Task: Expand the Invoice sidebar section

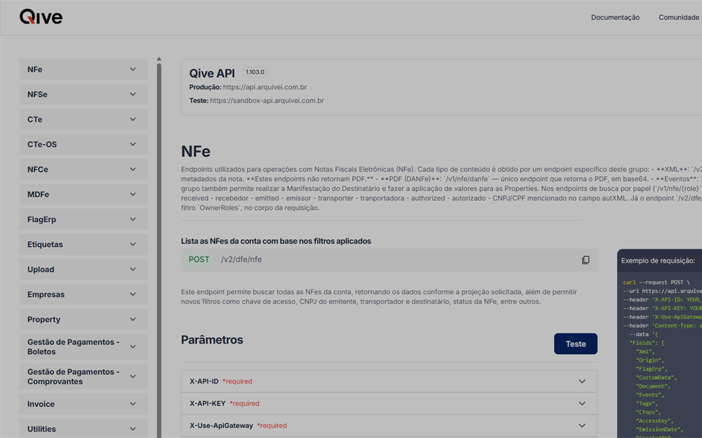Action: click(x=83, y=404)
